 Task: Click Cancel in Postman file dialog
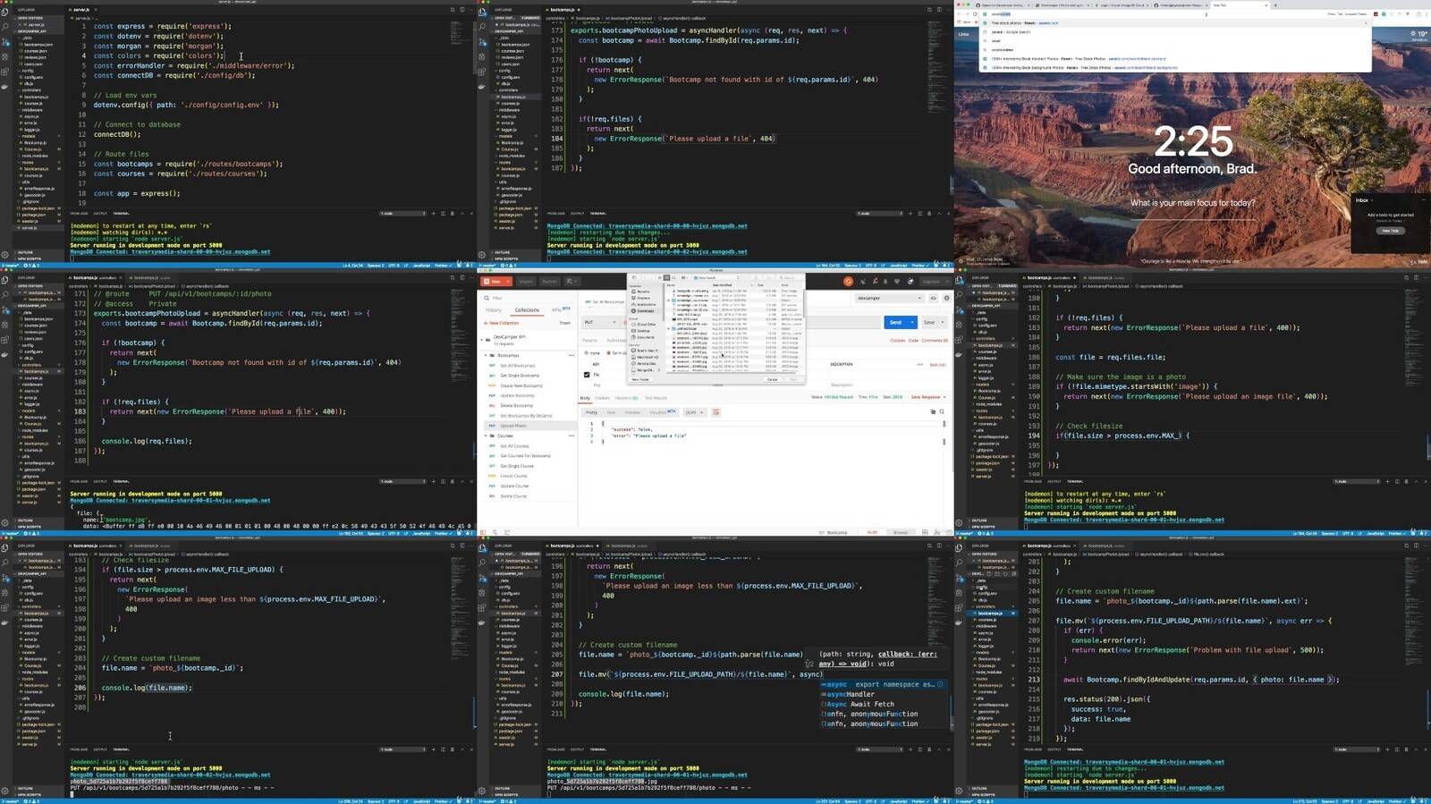coord(772,379)
